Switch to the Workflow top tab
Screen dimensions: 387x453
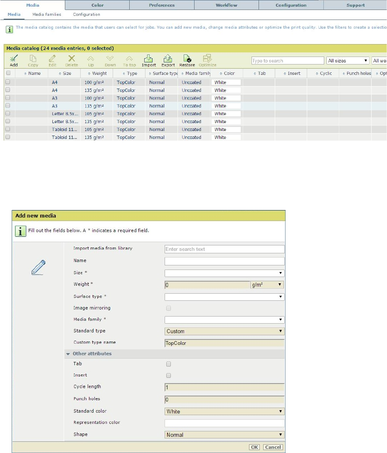point(226,5)
